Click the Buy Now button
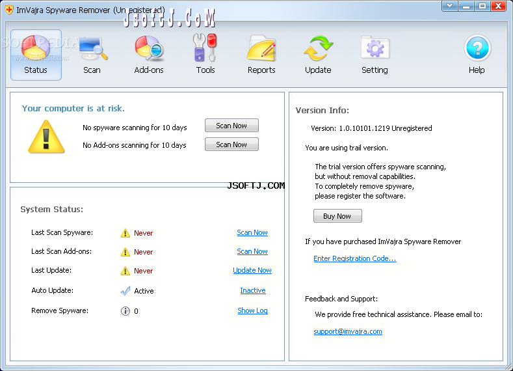The image size is (513, 371). pos(337,216)
